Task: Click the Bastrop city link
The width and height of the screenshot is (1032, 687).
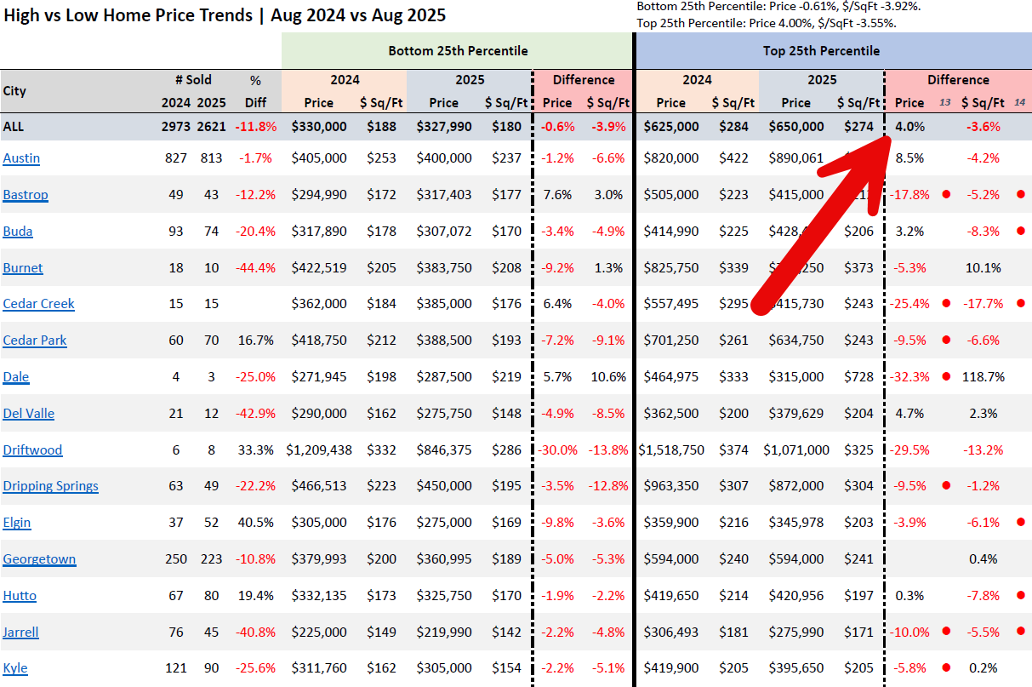Action: click(26, 195)
